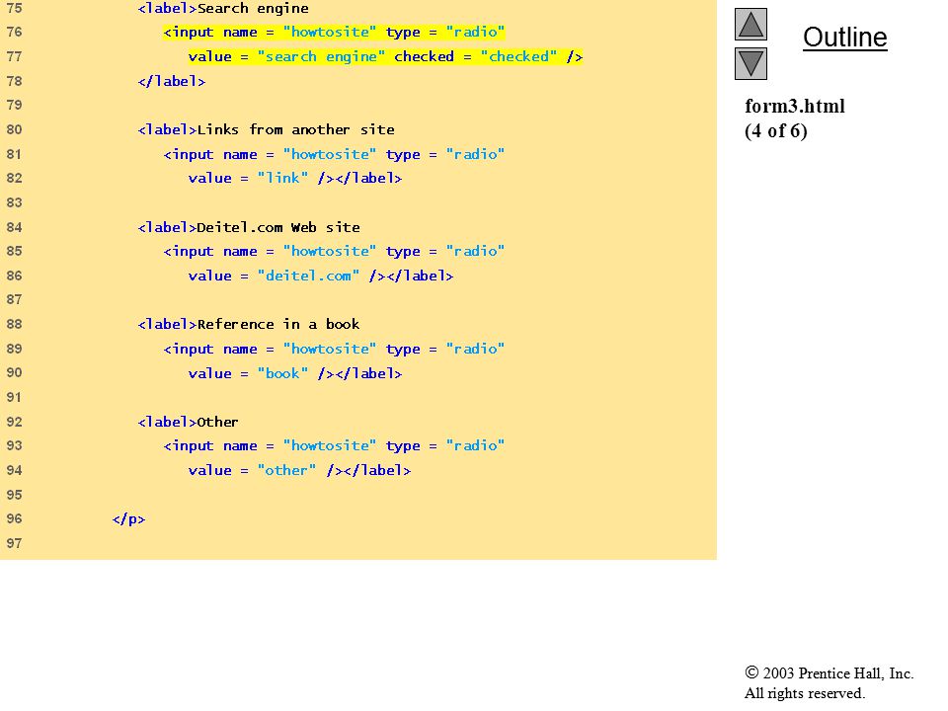The height and width of the screenshot is (711, 948).
Task: Click the copyright 2003 Prentice Hall text
Action: pyautogui.click(x=829, y=672)
